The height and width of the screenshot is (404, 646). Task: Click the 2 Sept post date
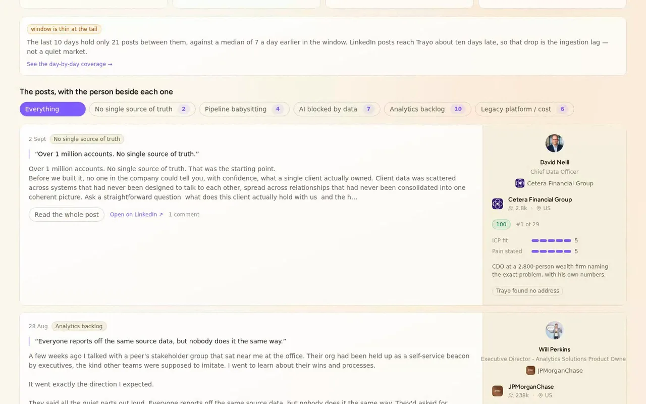point(37,139)
